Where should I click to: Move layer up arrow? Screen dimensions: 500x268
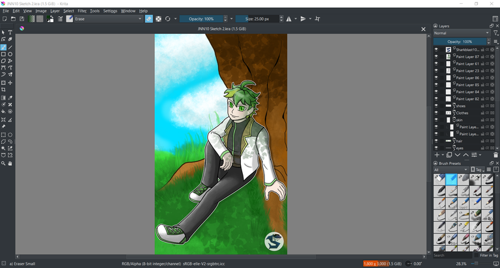465,155
